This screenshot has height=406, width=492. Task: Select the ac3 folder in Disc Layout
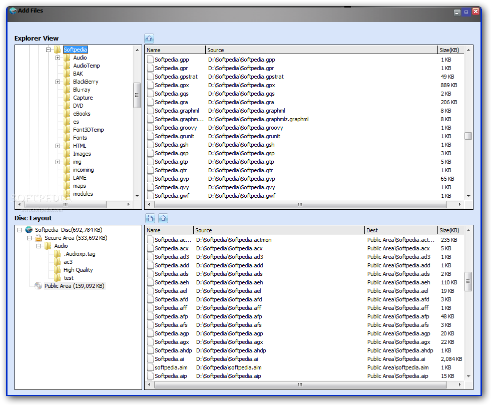tap(68, 262)
